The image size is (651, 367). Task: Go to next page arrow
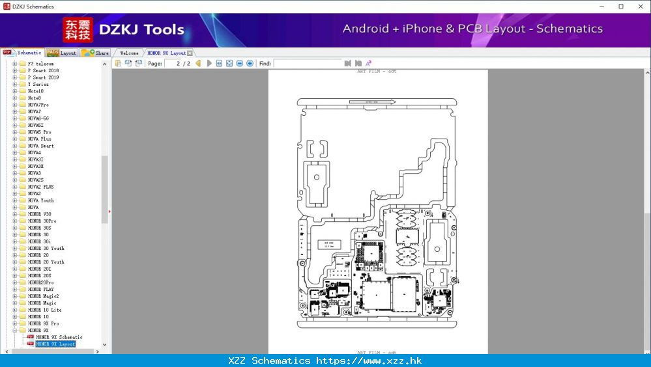209,63
